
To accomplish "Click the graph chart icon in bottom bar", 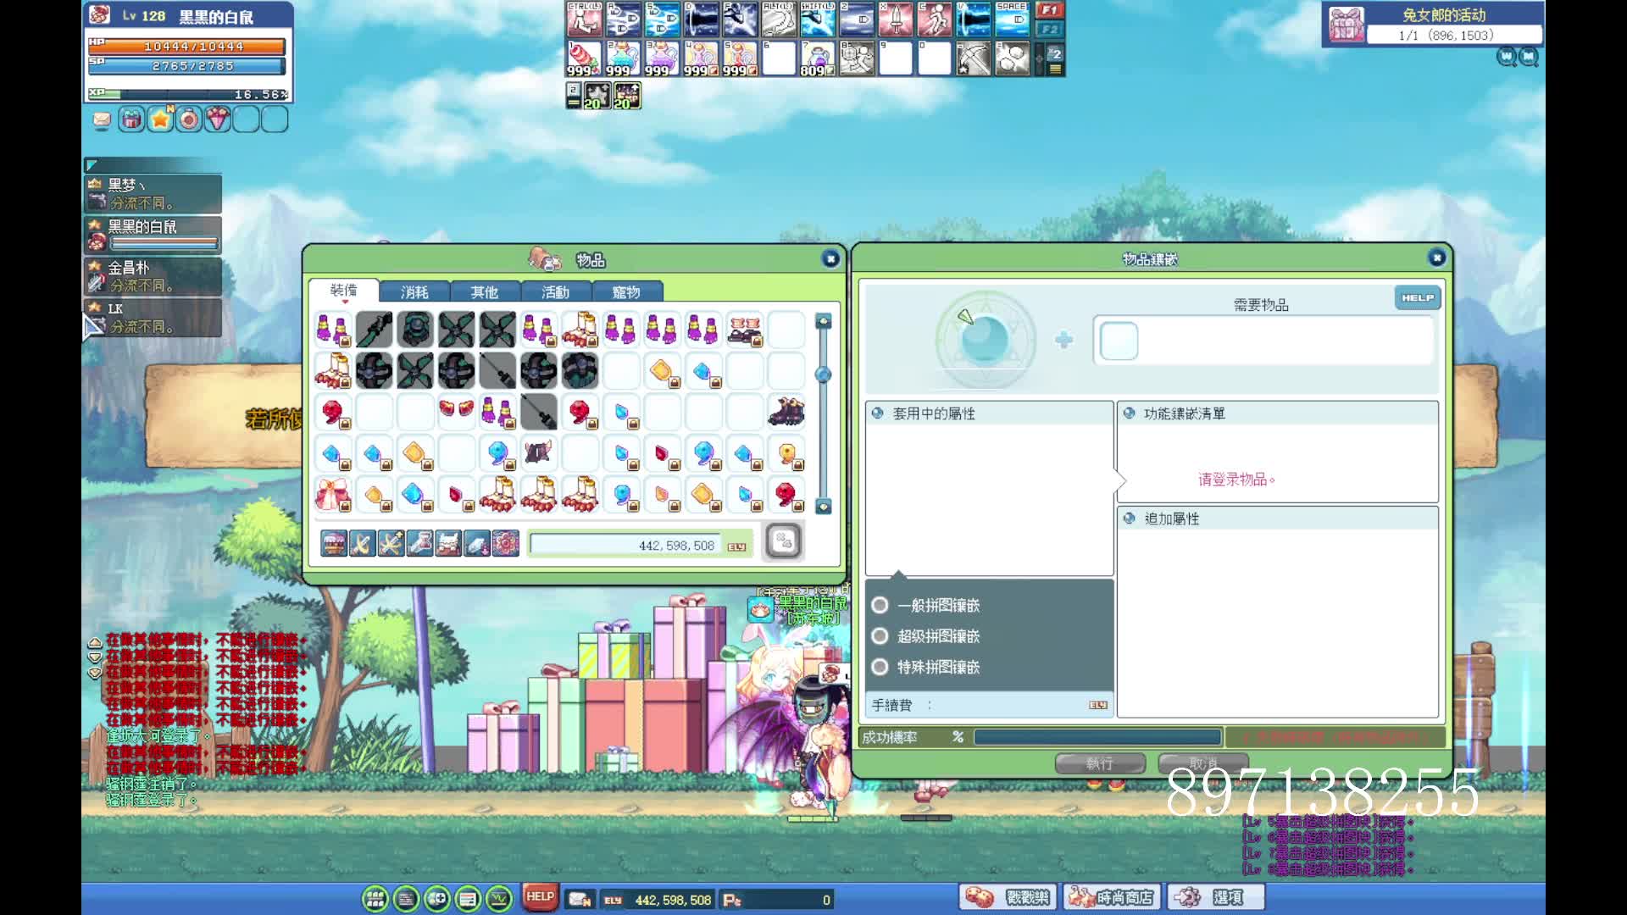I will coord(498,899).
